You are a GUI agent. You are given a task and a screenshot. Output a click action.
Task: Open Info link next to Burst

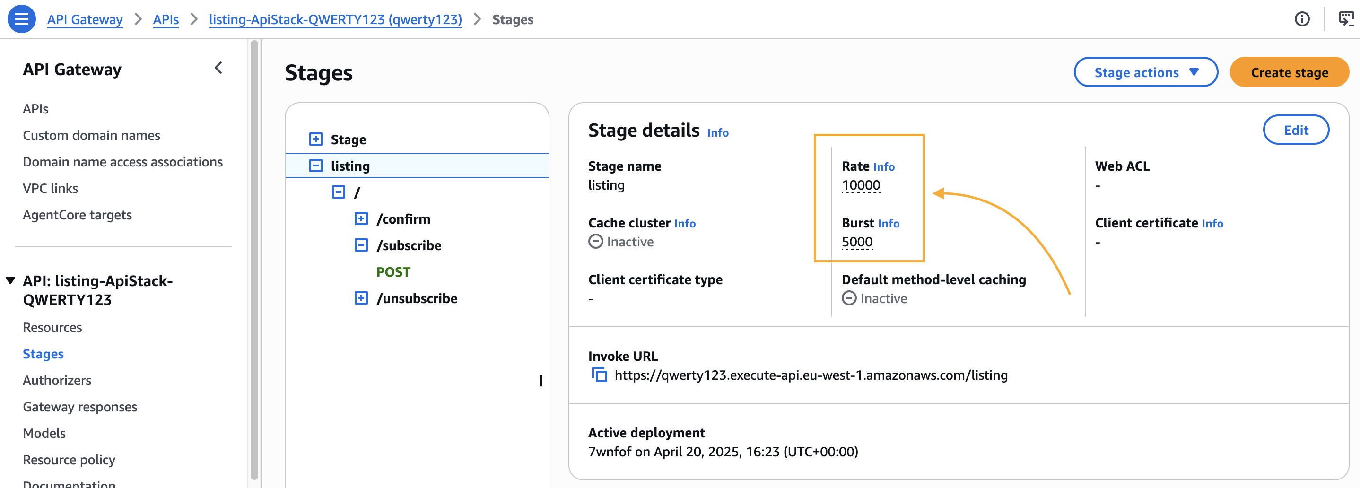coord(889,223)
